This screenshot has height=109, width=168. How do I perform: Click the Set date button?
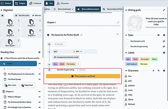click(59, 44)
